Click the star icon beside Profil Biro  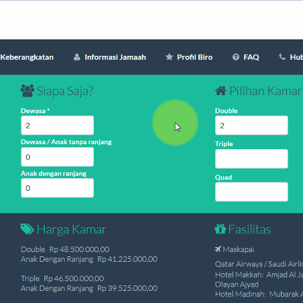(x=169, y=57)
